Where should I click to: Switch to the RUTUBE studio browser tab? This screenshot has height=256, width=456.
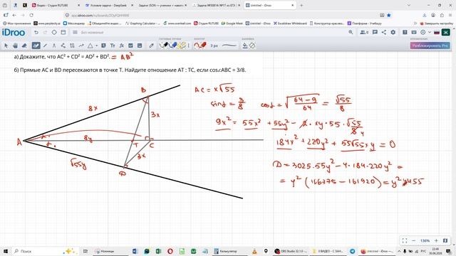[x=56, y=5]
